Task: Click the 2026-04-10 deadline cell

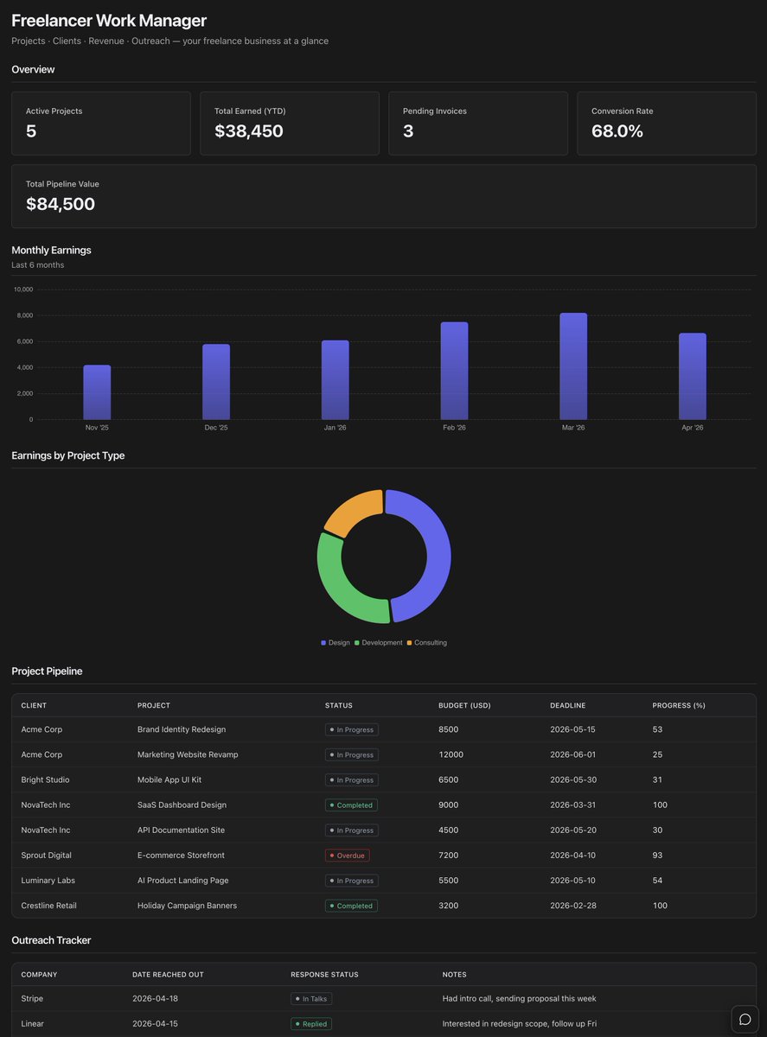Action: [572, 855]
